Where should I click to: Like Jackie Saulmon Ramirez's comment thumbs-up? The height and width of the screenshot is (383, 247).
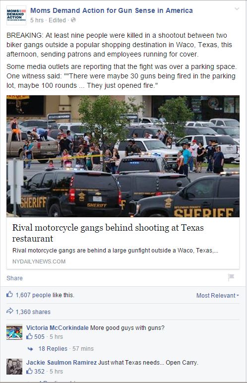tap(29, 371)
